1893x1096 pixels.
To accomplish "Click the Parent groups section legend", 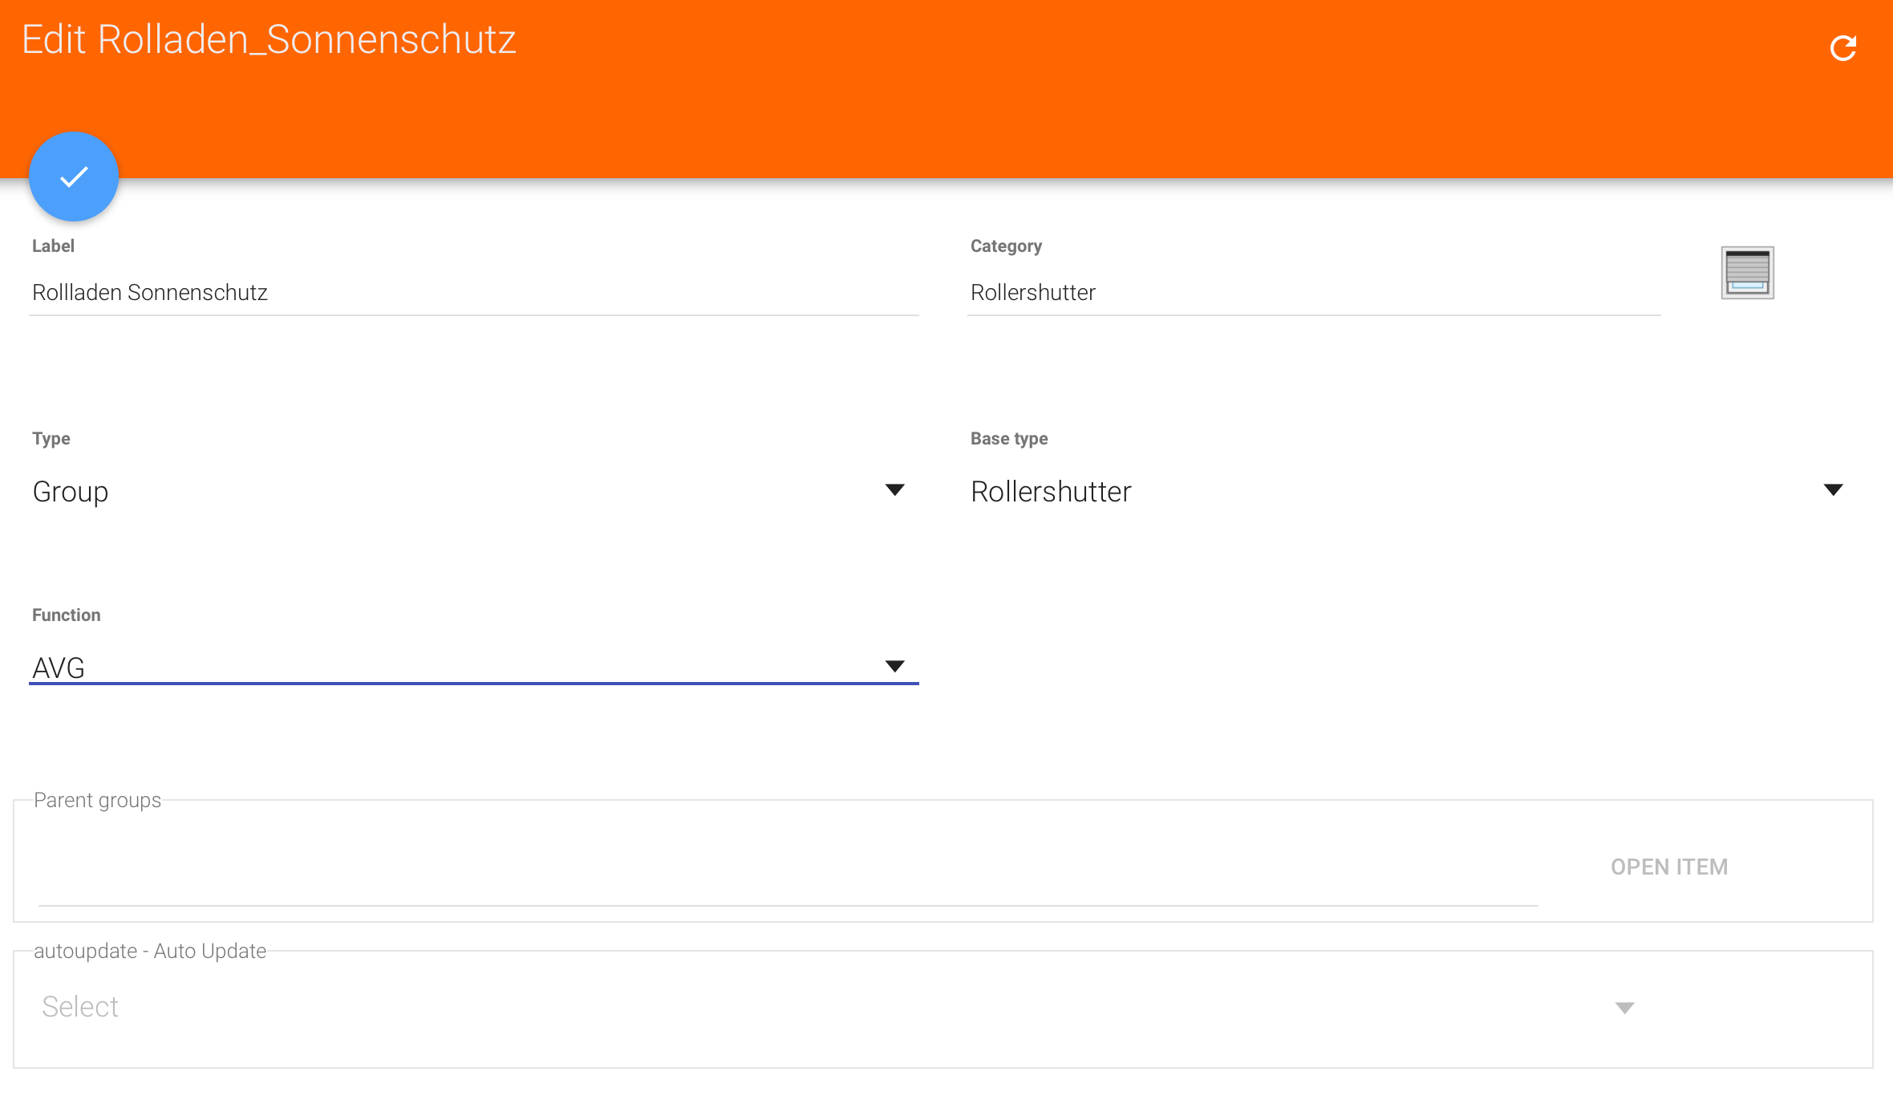I will 97,800.
